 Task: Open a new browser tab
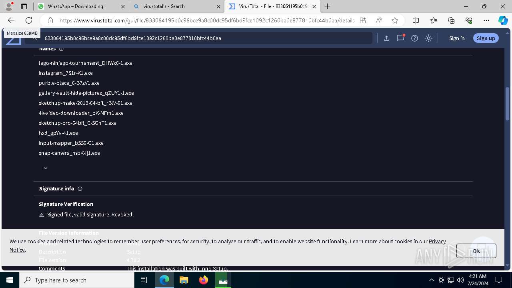328,6
